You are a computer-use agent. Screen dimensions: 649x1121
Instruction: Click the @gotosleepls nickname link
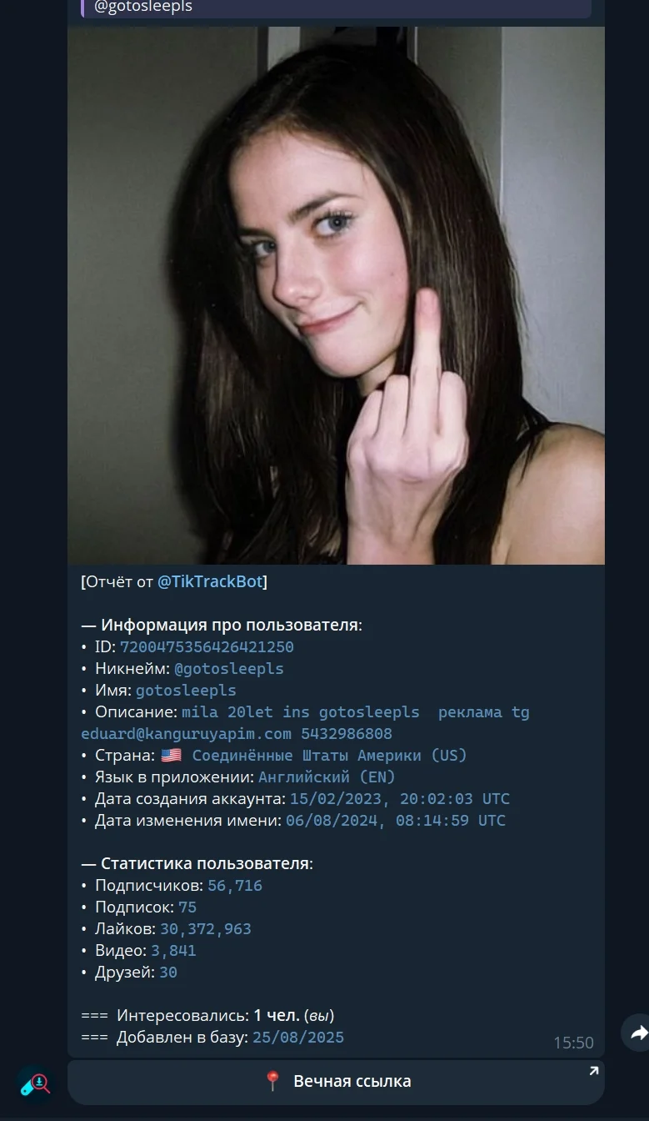[x=229, y=669]
